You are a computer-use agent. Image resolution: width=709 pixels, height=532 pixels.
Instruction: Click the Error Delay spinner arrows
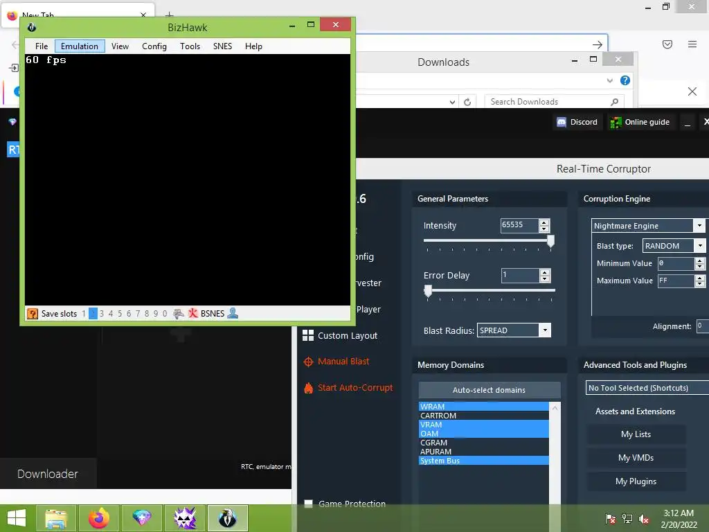tap(545, 276)
